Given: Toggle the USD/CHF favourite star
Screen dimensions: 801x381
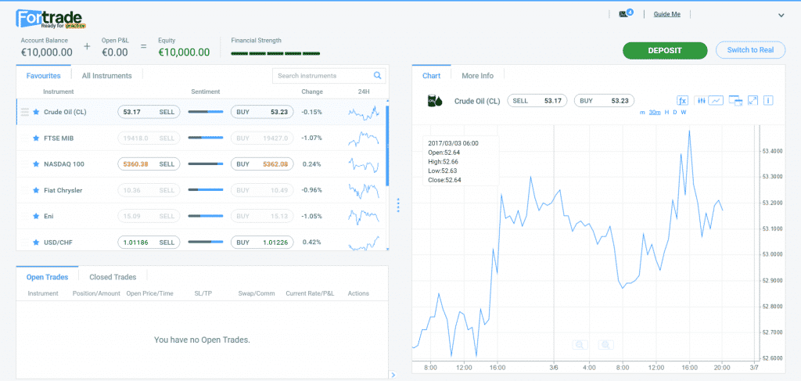Looking at the screenshot, I should pyautogui.click(x=36, y=242).
